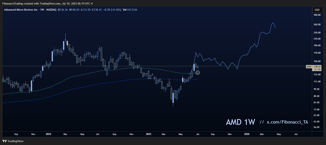The height and width of the screenshot is (145, 326).
Task: Click the '150.00' price axis label
Action: coord(317,61)
